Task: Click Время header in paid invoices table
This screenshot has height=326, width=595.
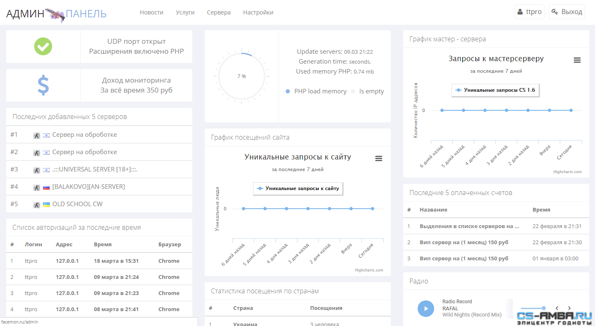Action: tap(541, 209)
